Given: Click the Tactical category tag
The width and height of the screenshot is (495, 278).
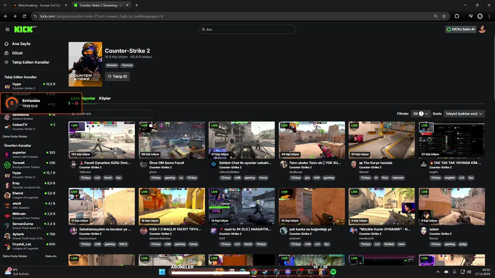Looking at the screenshot, I should [127, 65].
